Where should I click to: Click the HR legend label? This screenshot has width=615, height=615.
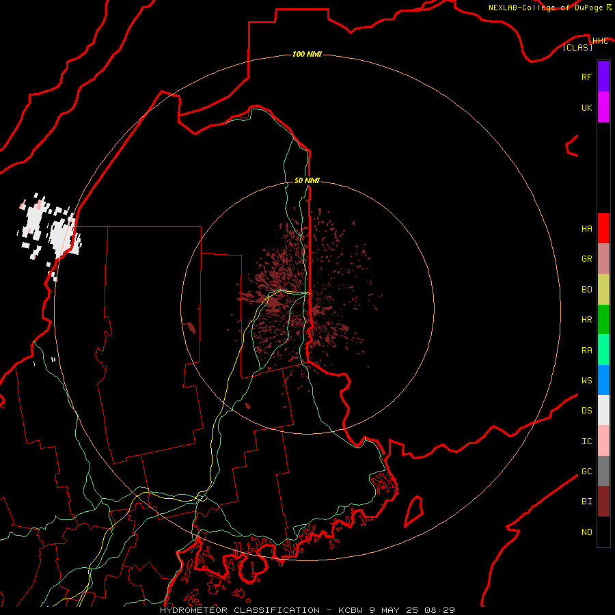[x=586, y=320]
